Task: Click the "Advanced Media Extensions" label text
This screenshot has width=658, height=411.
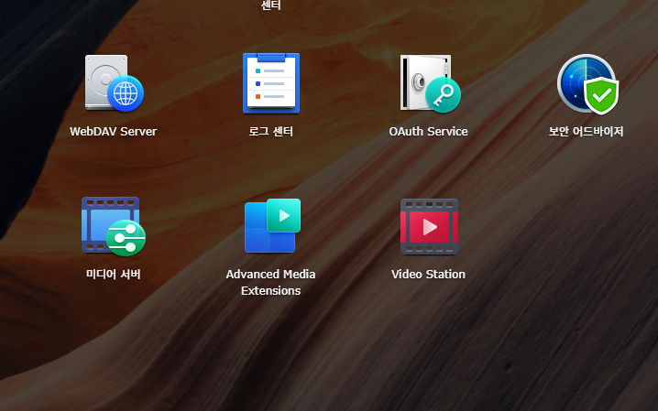Action: coord(270,282)
